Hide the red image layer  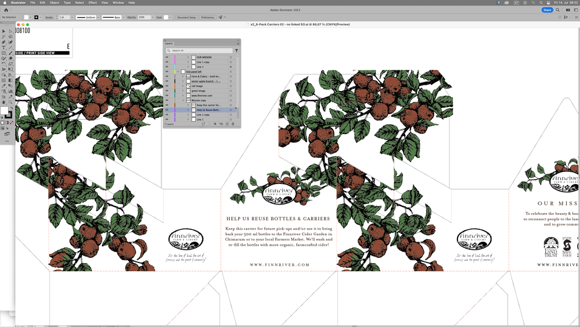coord(167,86)
